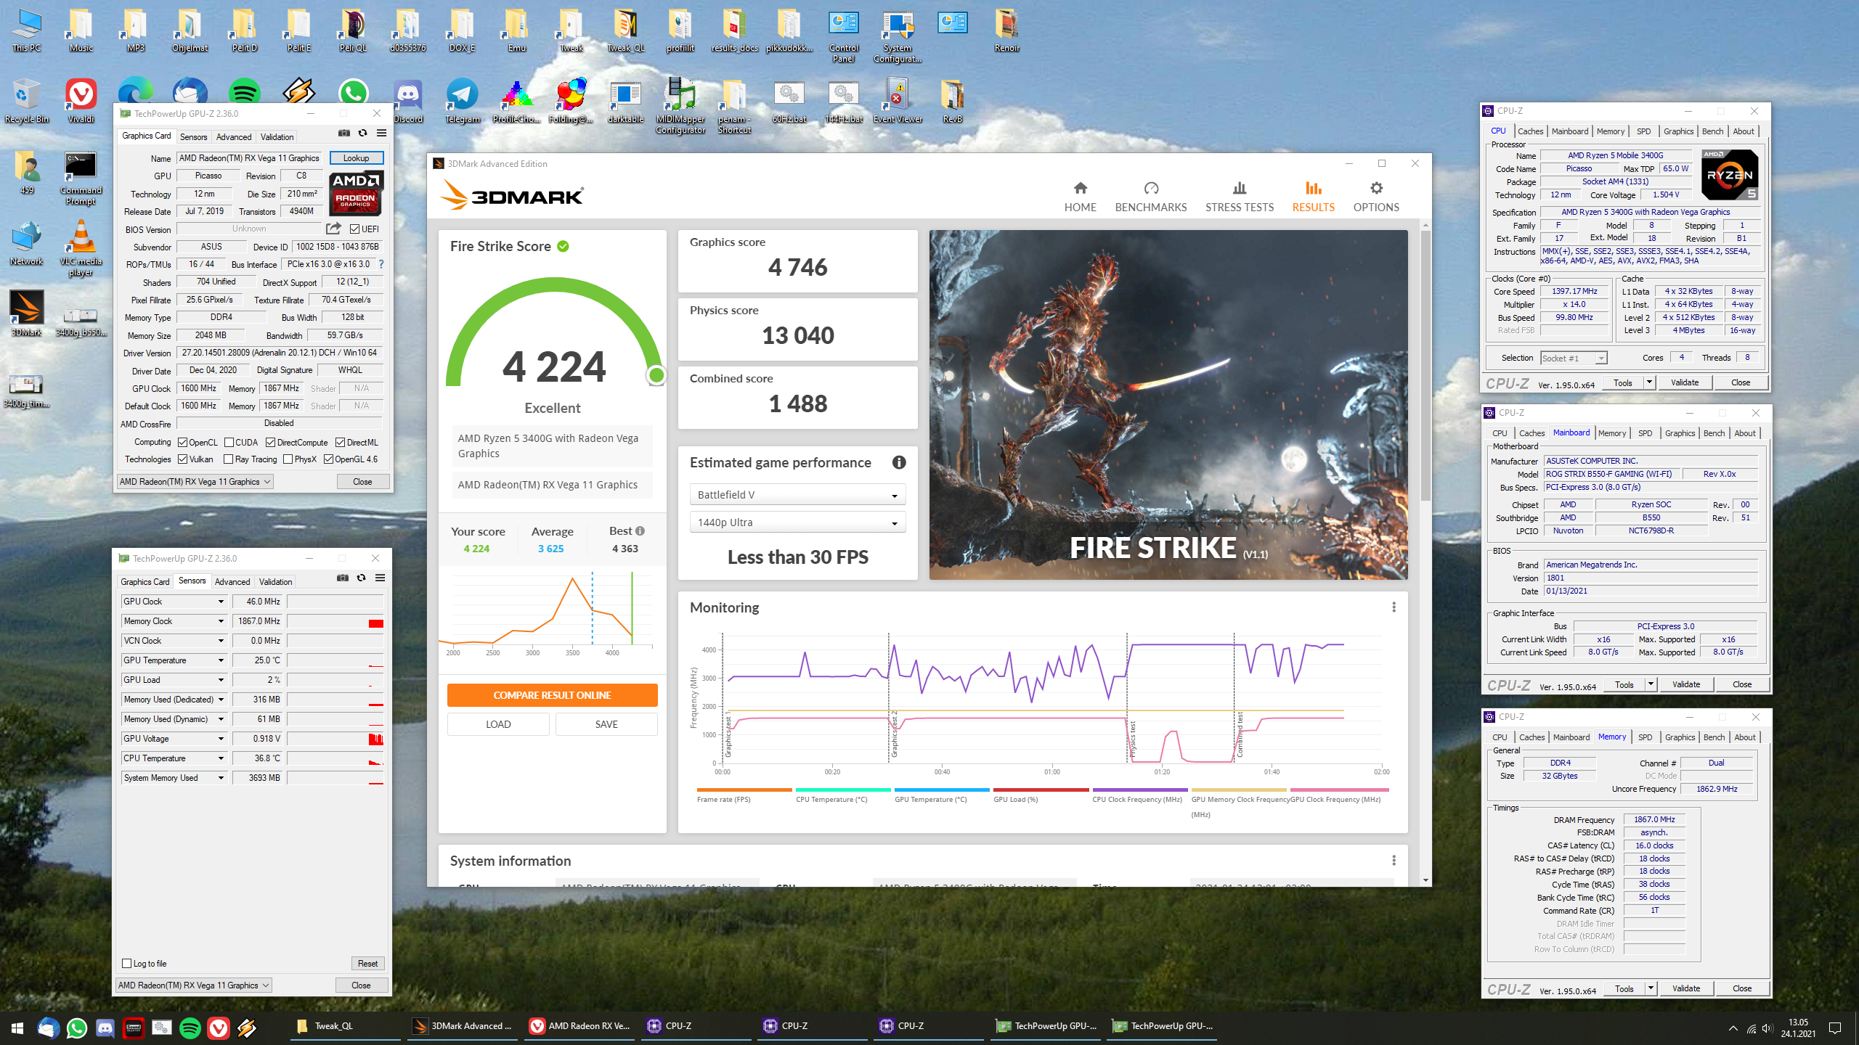This screenshot has height=1045, width=1859.
Task: Open the Tools dropdown arrow in top CPU-Z window
Action: click(x=1649, y=382)
